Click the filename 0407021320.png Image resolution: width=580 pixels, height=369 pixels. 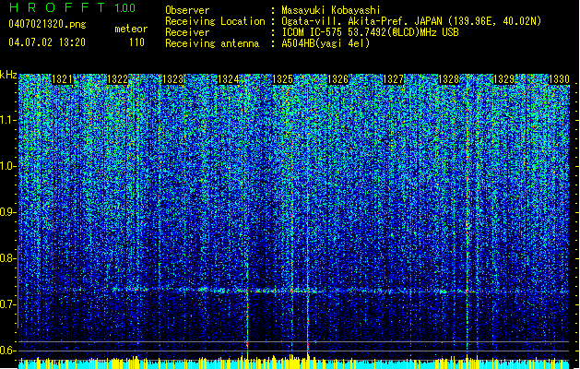coord(47,24)
